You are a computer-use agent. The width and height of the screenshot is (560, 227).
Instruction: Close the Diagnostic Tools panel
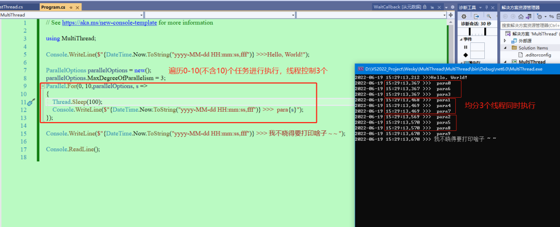[x=494, y=7]
